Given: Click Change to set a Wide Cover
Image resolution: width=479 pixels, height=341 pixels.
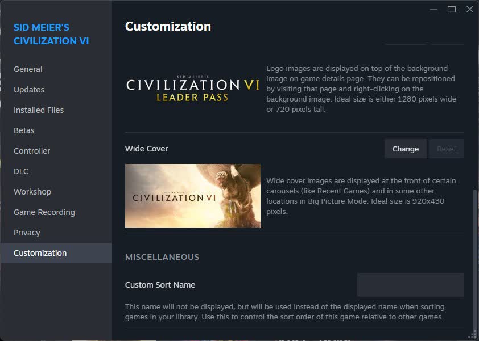Looking at the screenshot, I should (x=405, y=148).
